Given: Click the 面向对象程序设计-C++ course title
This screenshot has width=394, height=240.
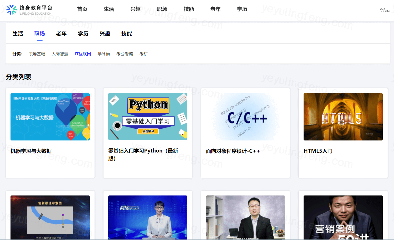Looking at the screenshot, I should pyautogui.click(x=233, y=151).
